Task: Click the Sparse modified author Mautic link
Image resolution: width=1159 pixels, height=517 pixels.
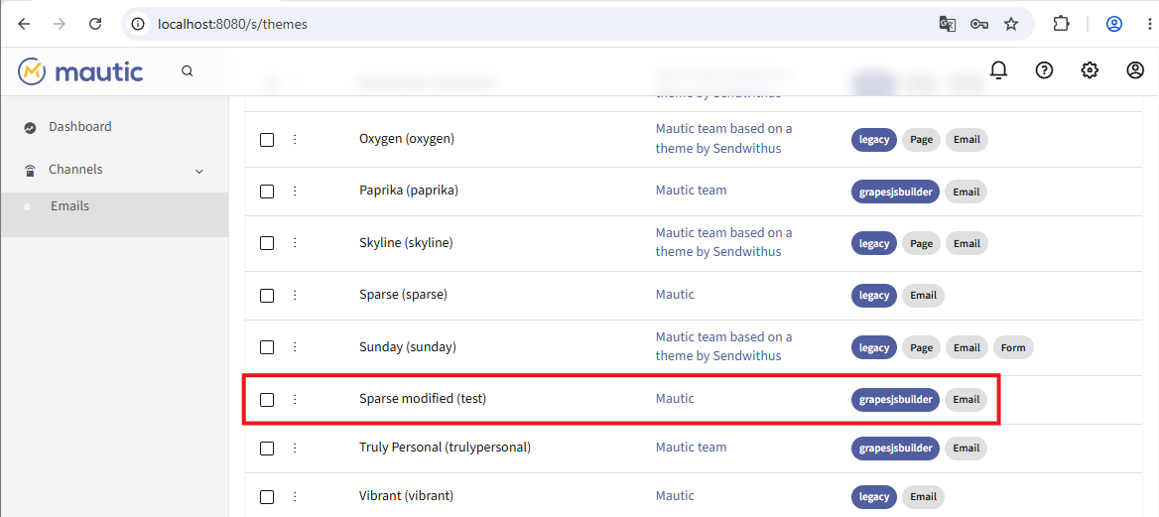Action: coord(675,399)
